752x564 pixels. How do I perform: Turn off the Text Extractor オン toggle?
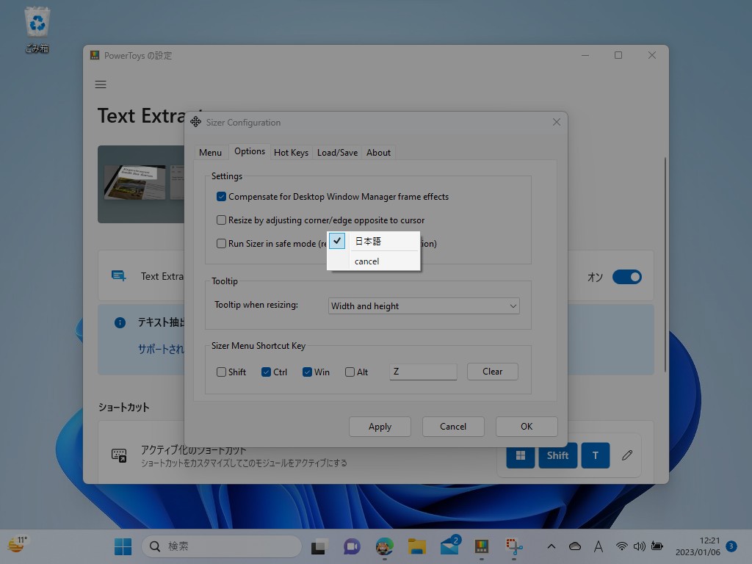627,277
